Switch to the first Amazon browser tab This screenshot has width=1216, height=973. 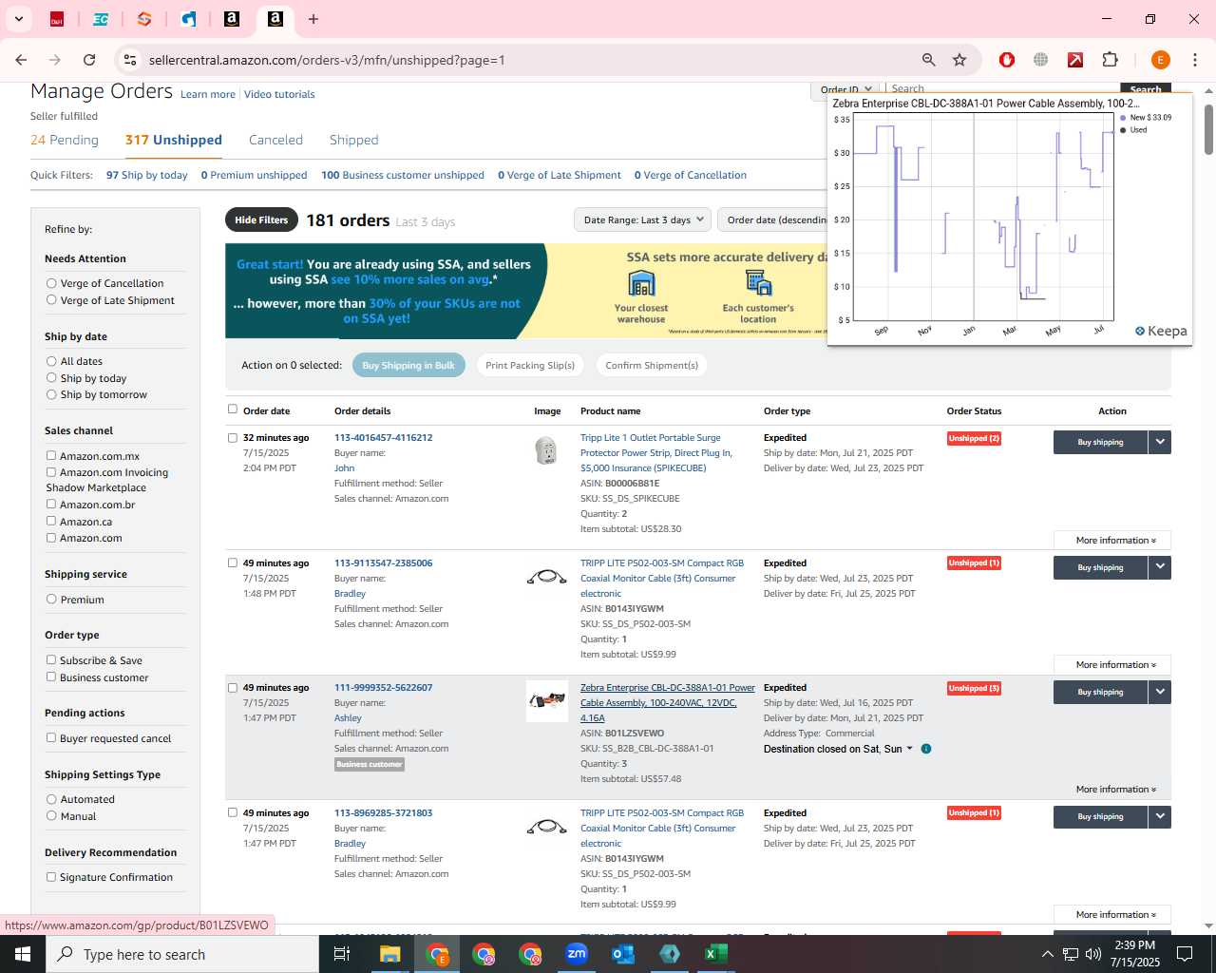coord(232,19)
